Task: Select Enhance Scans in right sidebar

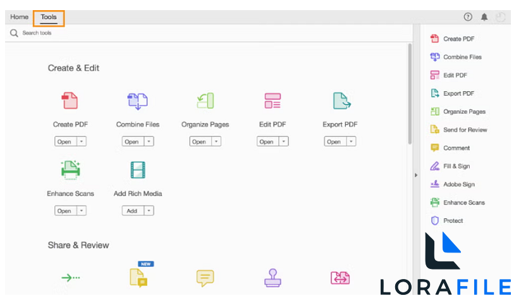Action: (458, 202)
